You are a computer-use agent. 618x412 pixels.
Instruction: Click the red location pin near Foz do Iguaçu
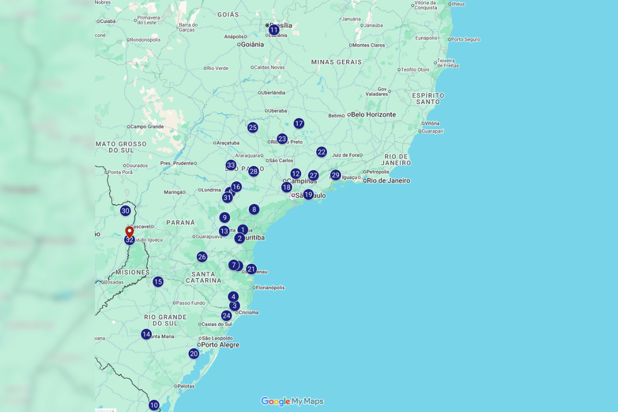point(129,232)
